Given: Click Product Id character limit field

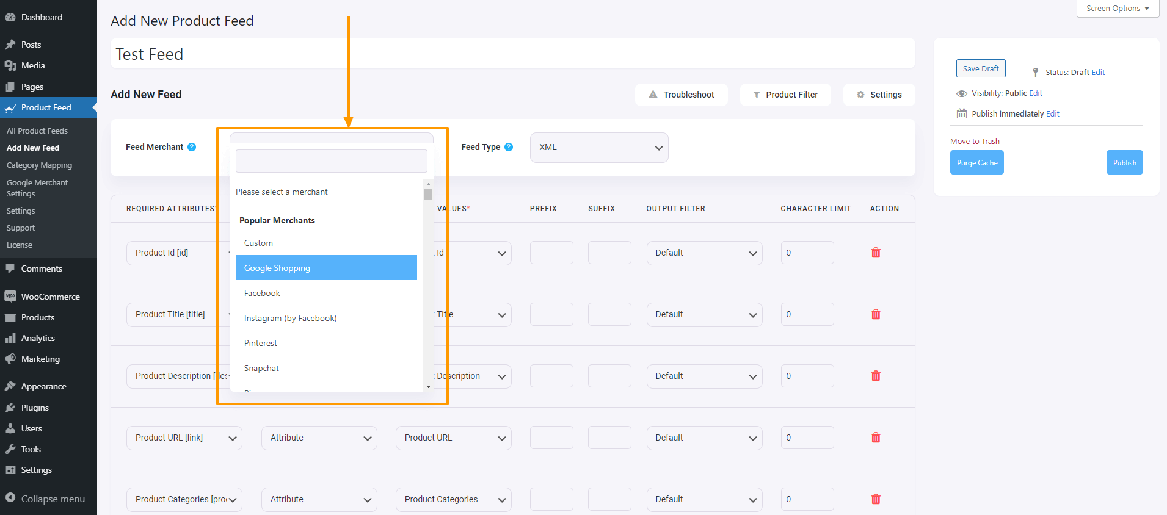Looking at the screenshot, I should tap(807, 253).
